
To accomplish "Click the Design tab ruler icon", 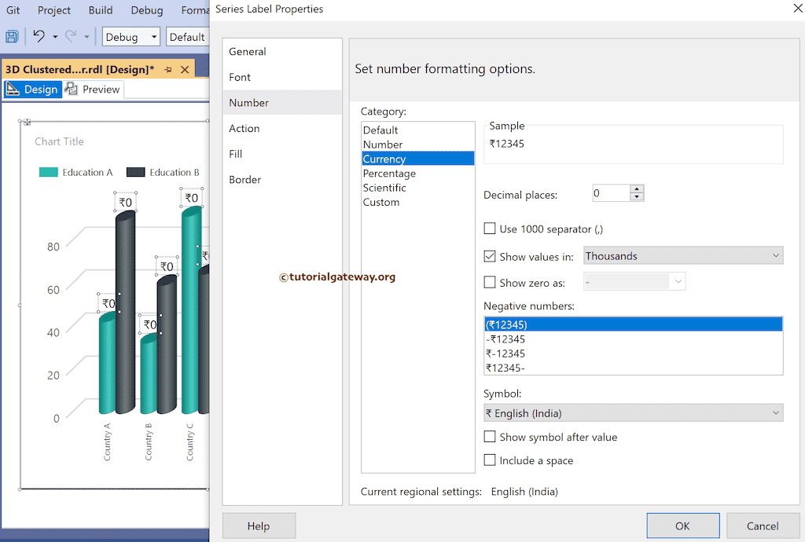I will [14, 89].
